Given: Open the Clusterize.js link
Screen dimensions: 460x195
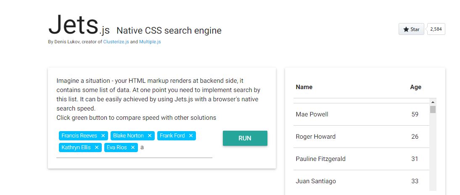Looking at the screenshot, I should coord(116,42).
